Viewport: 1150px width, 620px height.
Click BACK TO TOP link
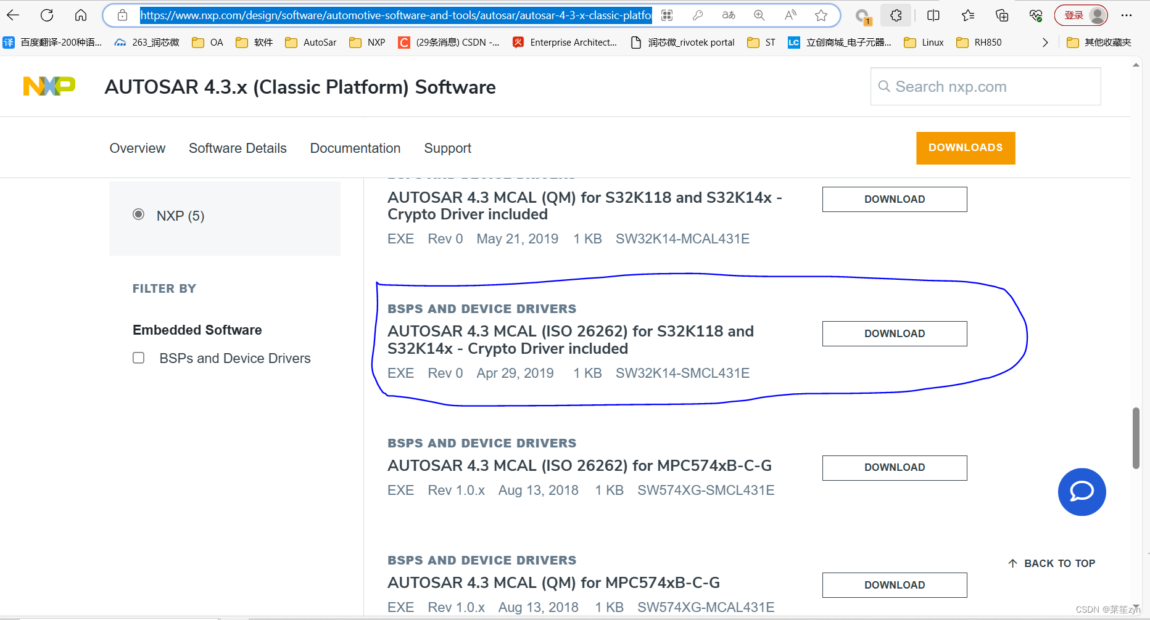tap(1052, 563)
